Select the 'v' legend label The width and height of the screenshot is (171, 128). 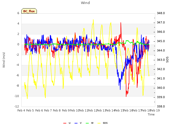(x=81, y=123)
